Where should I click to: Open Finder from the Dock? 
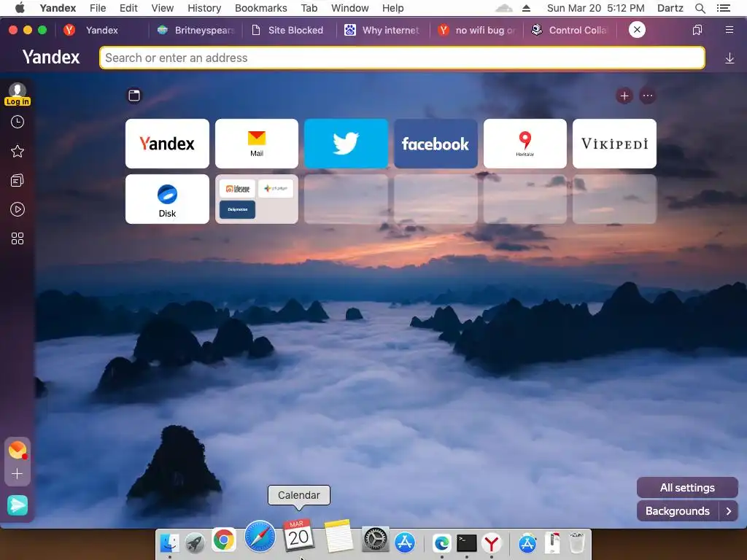[170, 542]
